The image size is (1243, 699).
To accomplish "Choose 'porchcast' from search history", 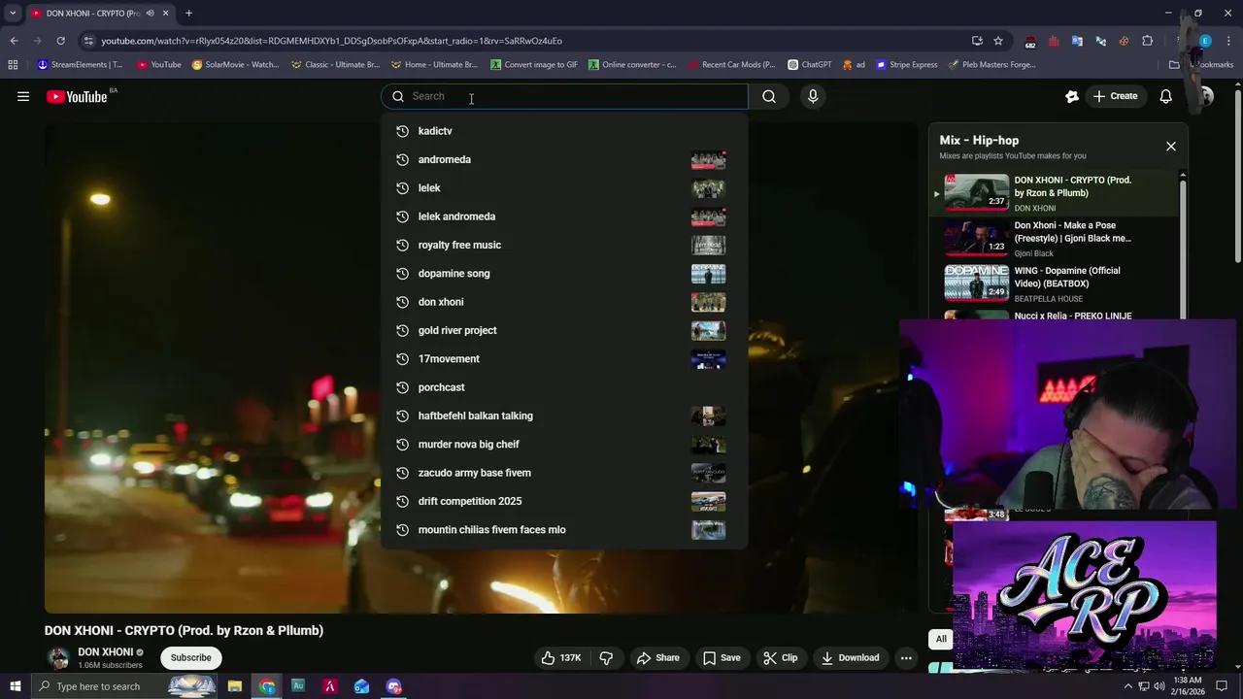I will tap(564, 387).
